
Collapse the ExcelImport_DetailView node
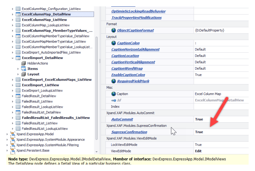coord(12,58)
